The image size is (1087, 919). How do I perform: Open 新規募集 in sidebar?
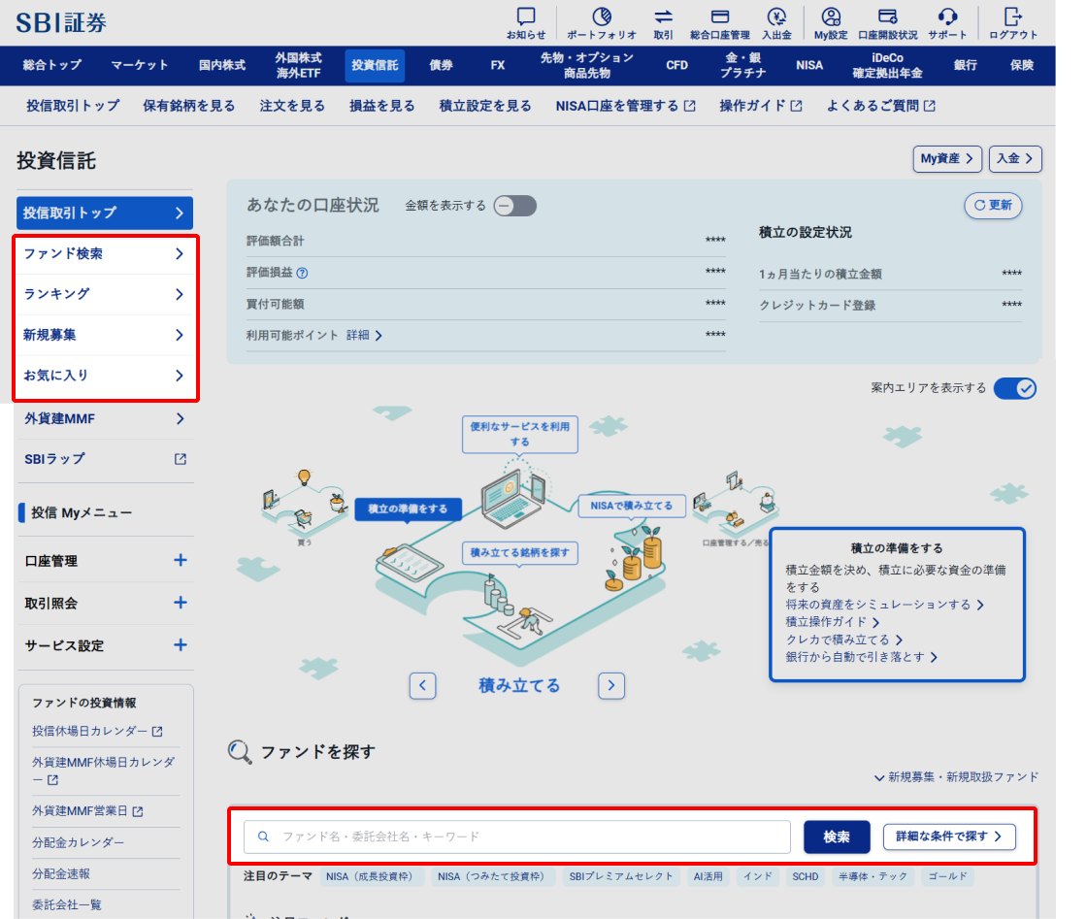[x=104, y=335]
